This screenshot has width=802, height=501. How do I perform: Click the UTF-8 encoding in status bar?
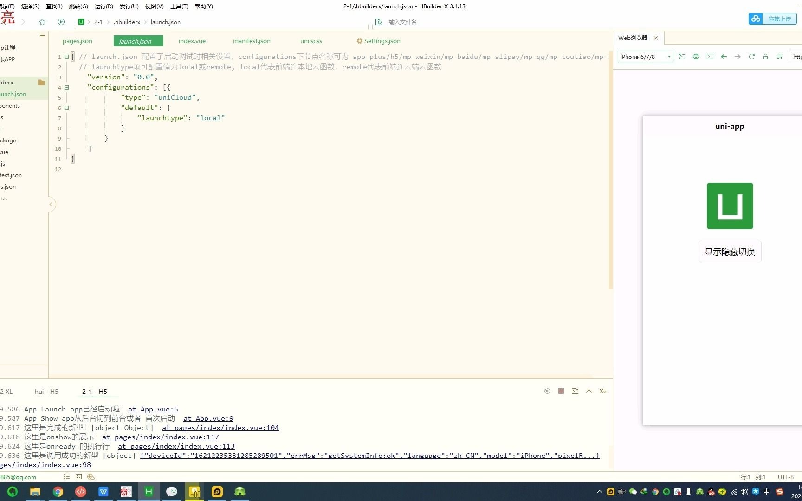point(786,477)
